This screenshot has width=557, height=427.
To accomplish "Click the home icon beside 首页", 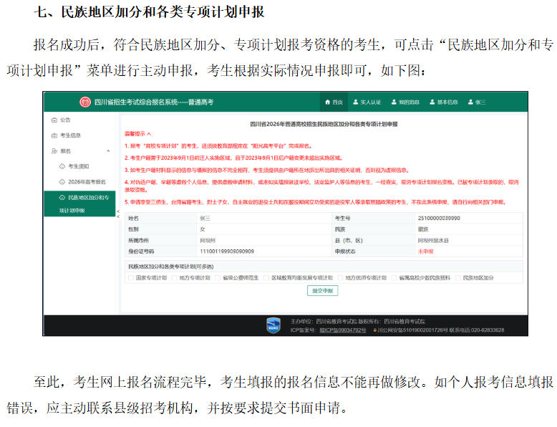I will [x=328, y=102].
